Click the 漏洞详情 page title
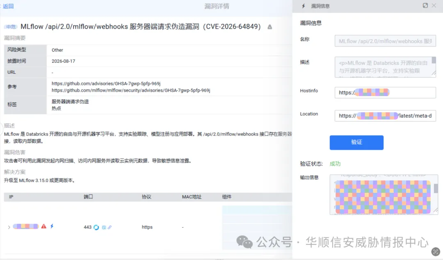This screenshot has width=443, height=260. 217,6
